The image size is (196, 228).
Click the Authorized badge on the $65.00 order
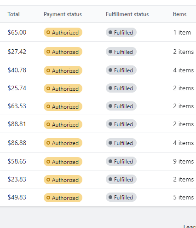(63, 32)
